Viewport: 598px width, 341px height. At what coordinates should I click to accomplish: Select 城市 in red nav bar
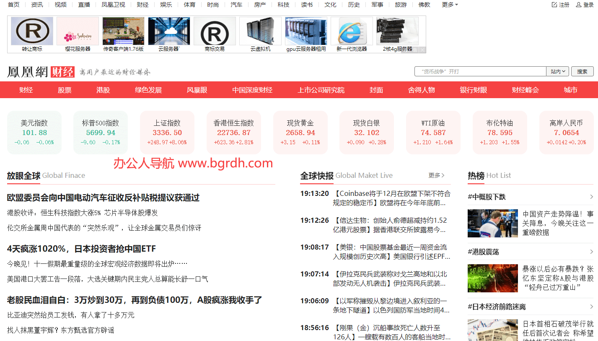point(571,90)
